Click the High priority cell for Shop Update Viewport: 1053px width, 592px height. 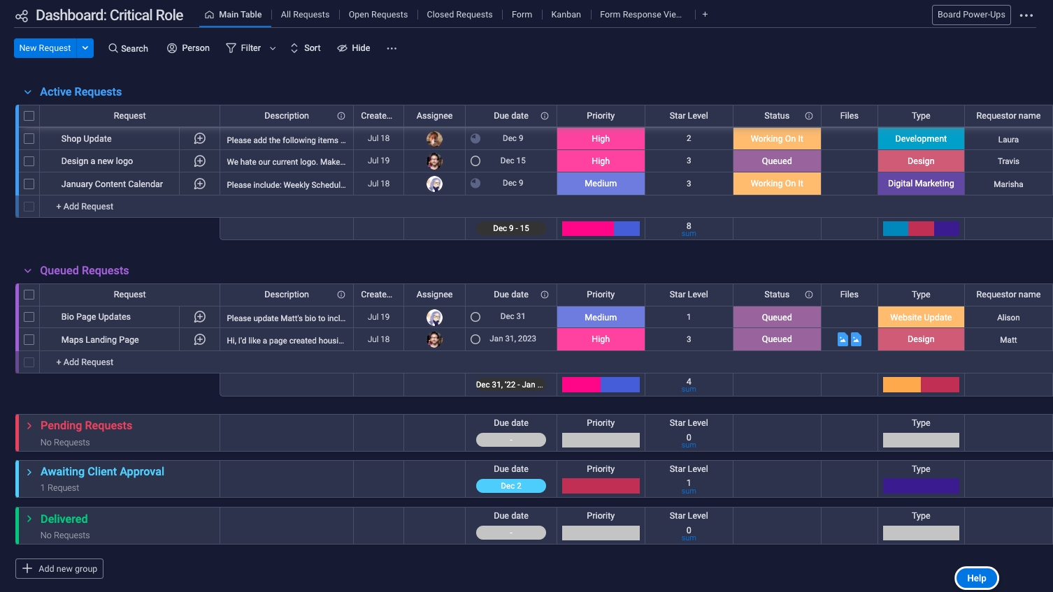click(x=601, y=139)
